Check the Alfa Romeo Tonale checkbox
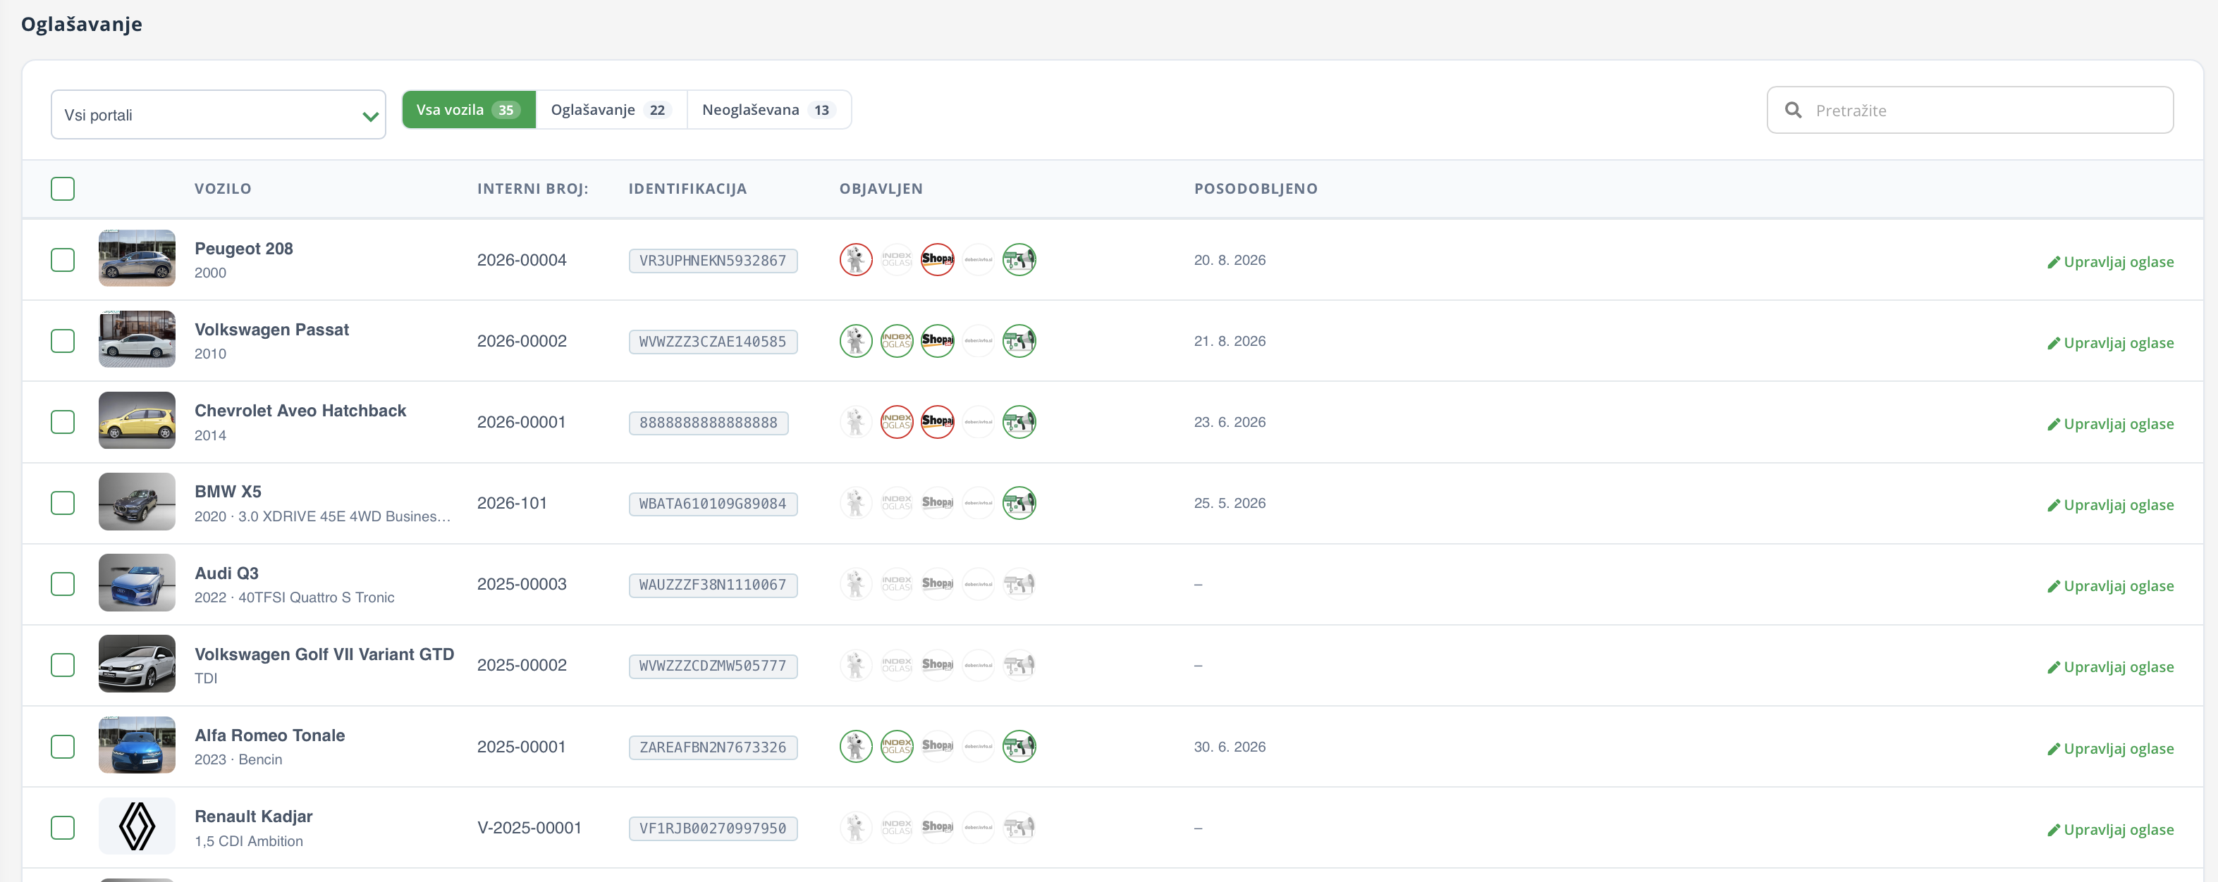This screenshot has width=2218, height=882. coord(63,746)
